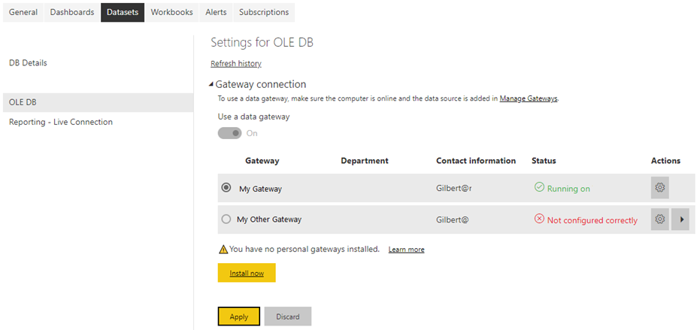Open the Subscriptions tab
Viewport: 700px width, 330px height.
(x=264, y=13)
